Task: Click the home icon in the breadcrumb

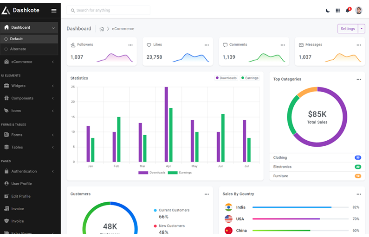Action: click(x=102, y=29)
